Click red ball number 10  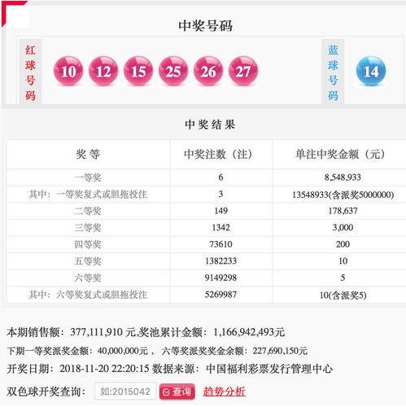(x=68, y=71)
